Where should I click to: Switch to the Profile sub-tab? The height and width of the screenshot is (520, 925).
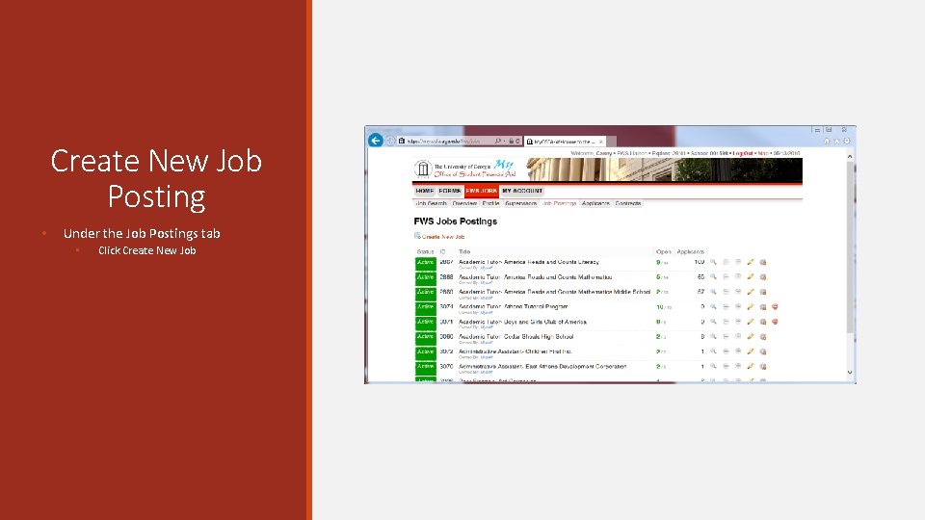490,203
